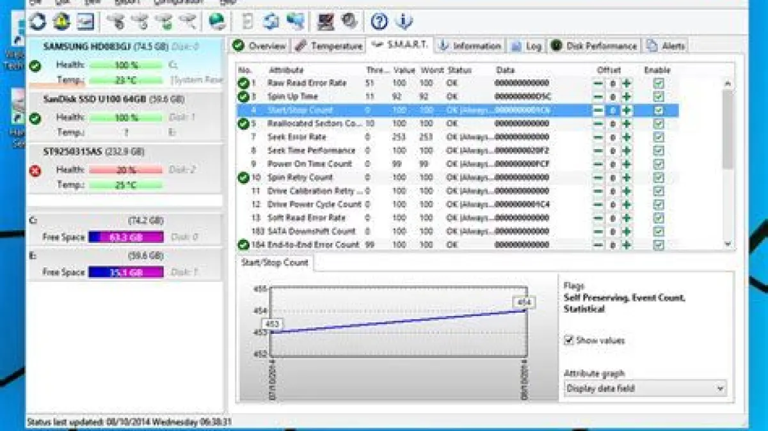Screen dimensions: 768x431
Task: Switch to the Temperature tab
Action: pyautogui.click(x=328, y=46)
